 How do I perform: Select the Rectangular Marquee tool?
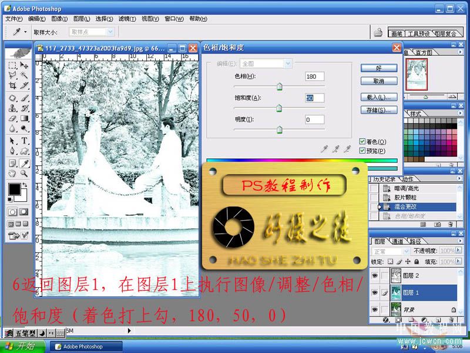(12, 65)
